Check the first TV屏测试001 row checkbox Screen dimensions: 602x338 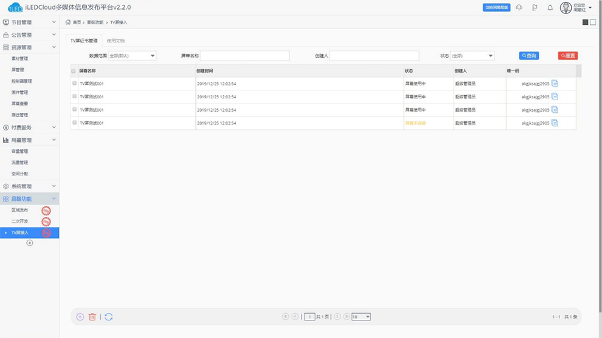(75, 83)
